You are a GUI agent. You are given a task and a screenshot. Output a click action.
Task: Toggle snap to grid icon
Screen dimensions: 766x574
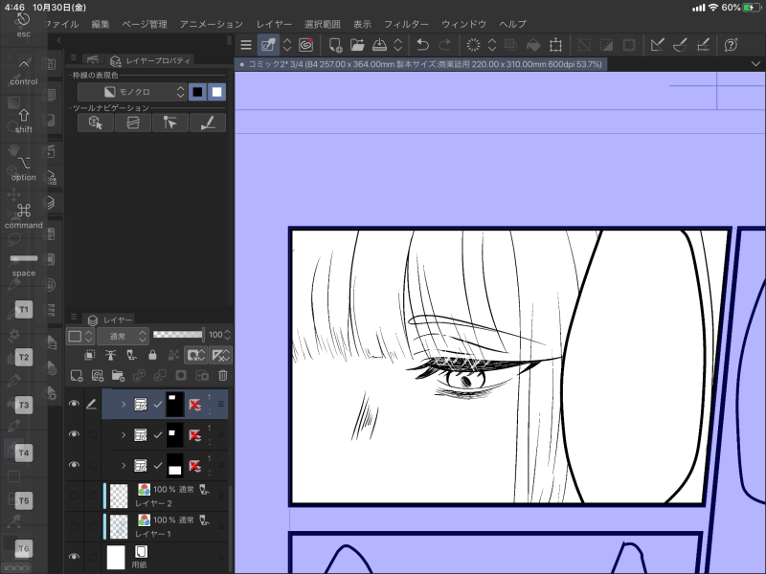[703, 45]
